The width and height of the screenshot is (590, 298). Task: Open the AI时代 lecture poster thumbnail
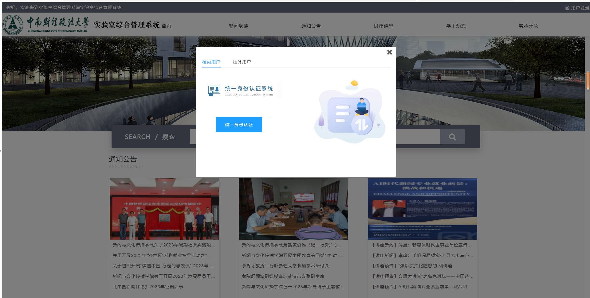click(x=422, y=209)
